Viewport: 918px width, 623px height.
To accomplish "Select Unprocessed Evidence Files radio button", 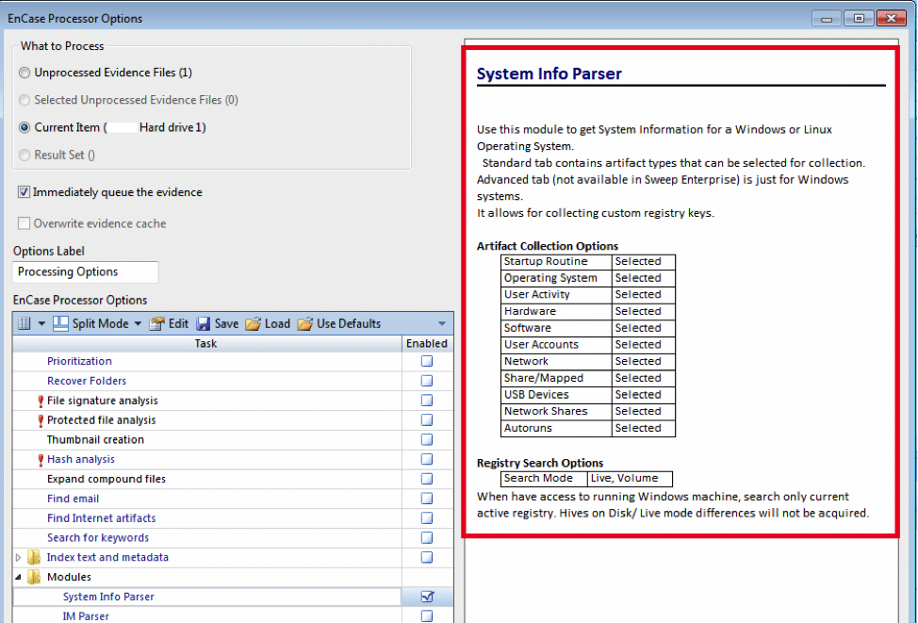I will tap(25, 73).
